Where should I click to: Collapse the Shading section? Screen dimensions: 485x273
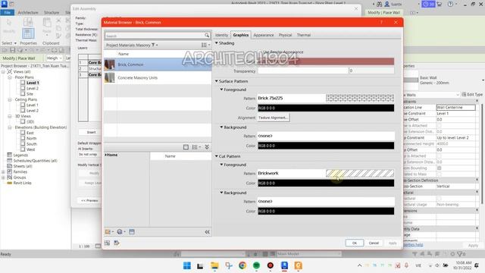point(217,43)
